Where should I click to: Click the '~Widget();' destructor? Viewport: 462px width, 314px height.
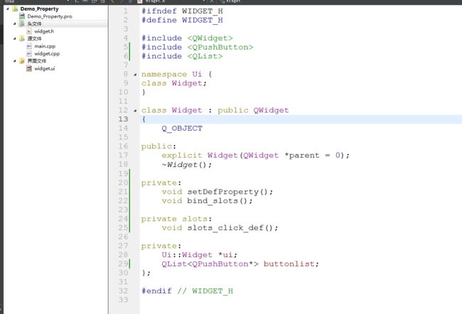point(186,165)
